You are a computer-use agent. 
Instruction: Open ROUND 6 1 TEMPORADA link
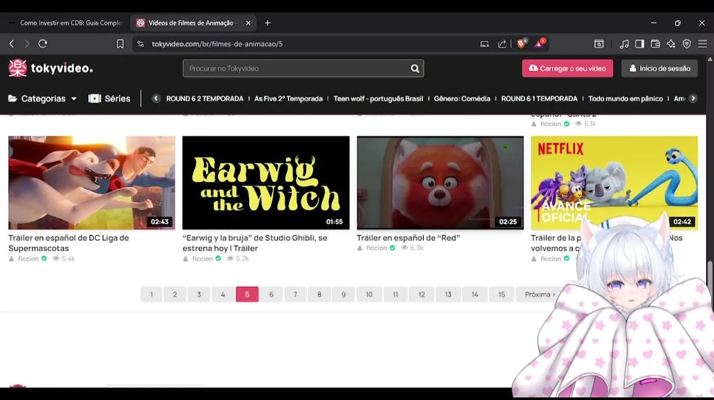click(539, 98)
